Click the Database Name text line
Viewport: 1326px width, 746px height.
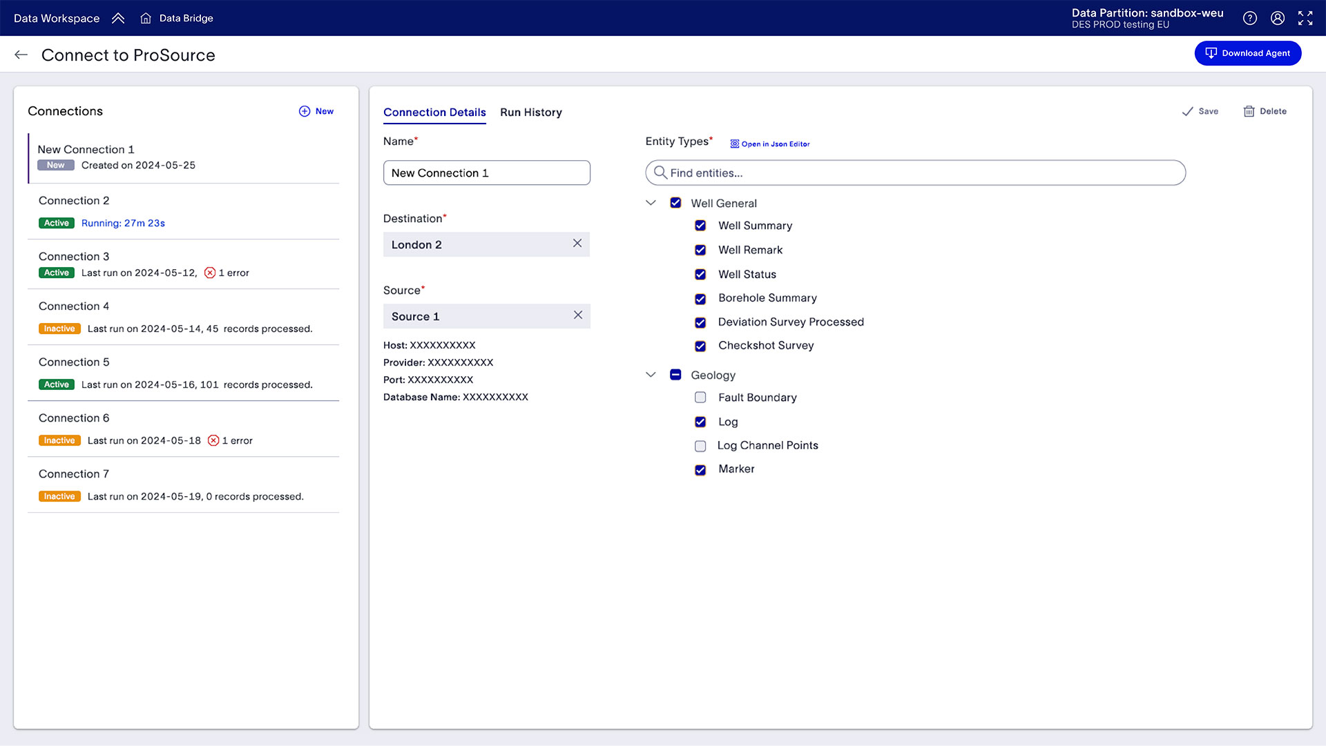point(456,397)
